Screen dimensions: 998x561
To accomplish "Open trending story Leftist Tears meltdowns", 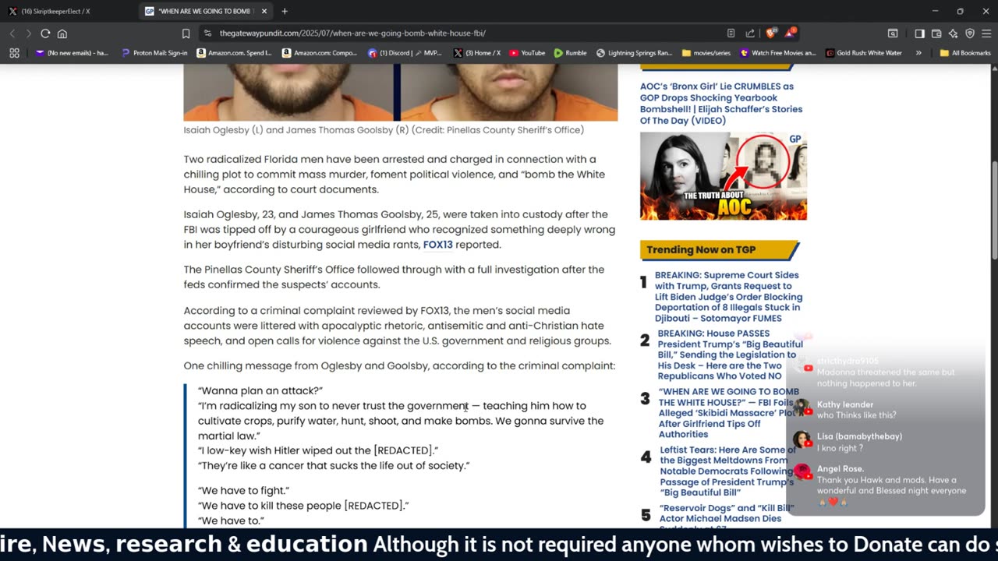I will click(727, 471).
